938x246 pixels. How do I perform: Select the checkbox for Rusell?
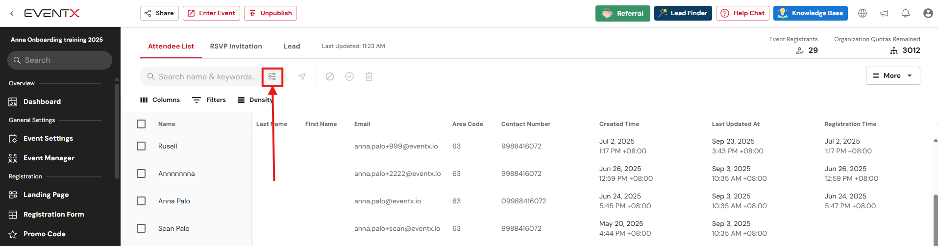tap(141, 146)
